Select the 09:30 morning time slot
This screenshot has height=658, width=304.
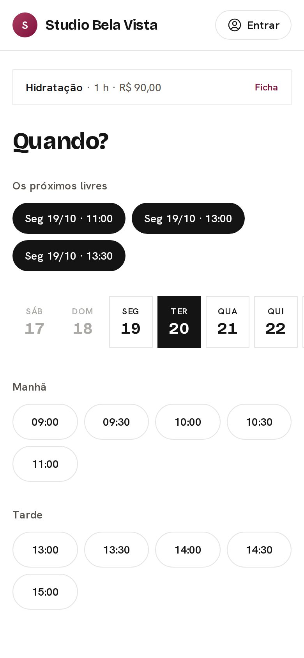coord(117,422)
